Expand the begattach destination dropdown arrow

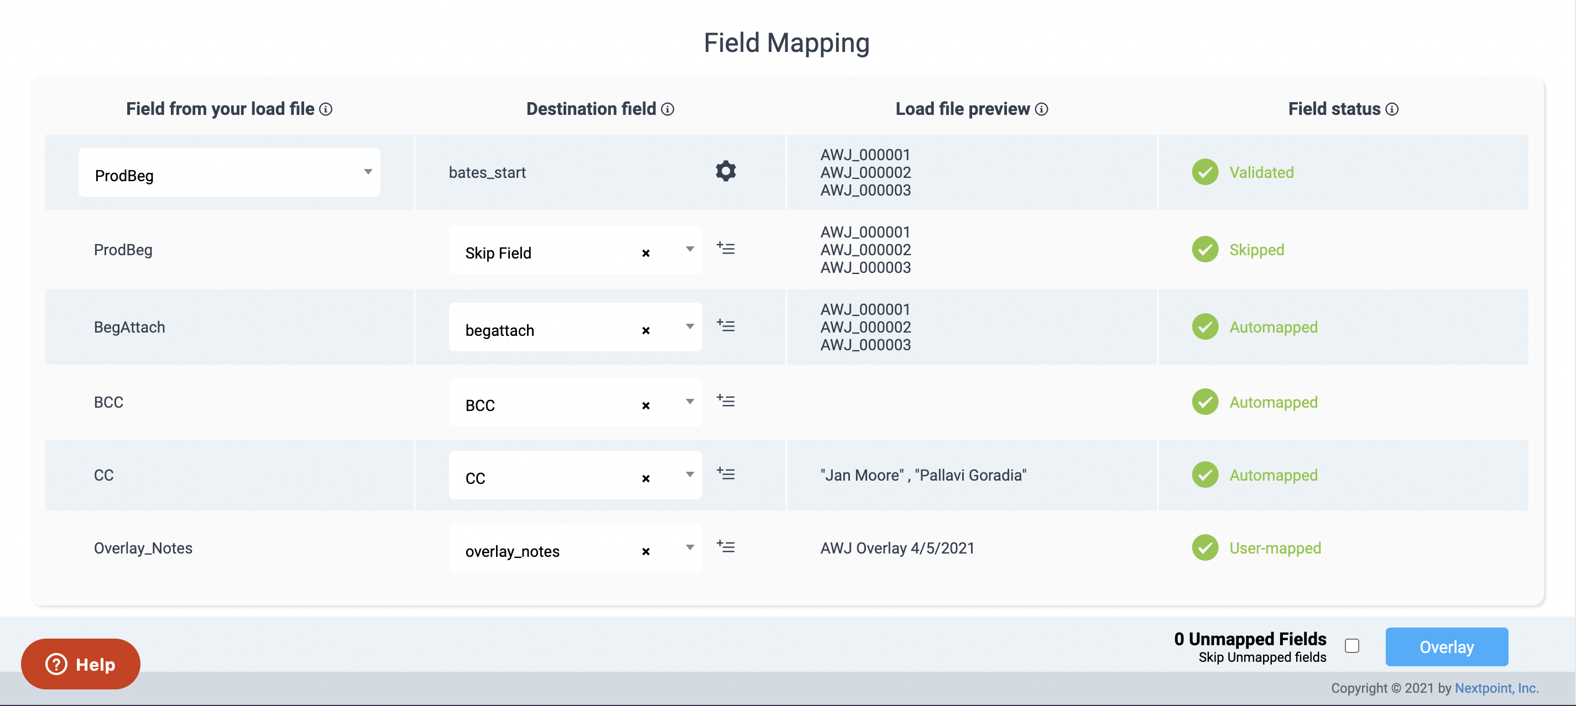click(x=690, y=326)
